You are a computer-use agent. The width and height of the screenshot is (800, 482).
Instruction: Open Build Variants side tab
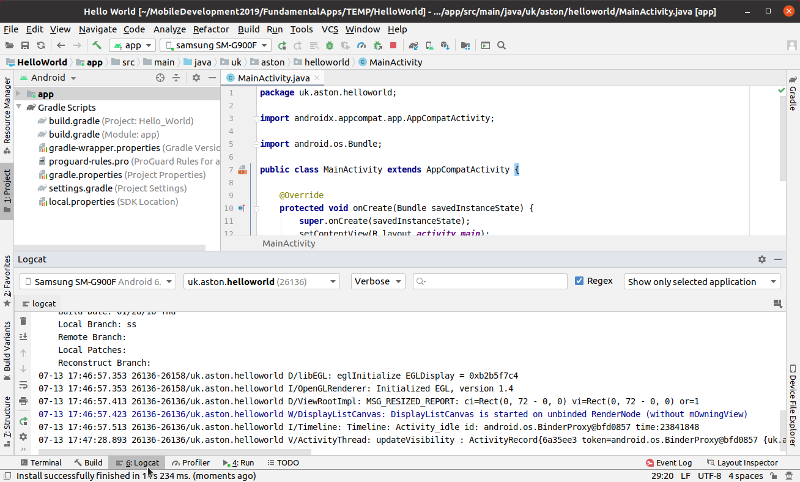tap(7, 351)
